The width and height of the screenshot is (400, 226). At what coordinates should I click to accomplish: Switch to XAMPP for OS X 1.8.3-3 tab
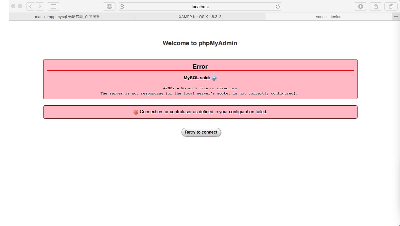click(x=200, y=17)
